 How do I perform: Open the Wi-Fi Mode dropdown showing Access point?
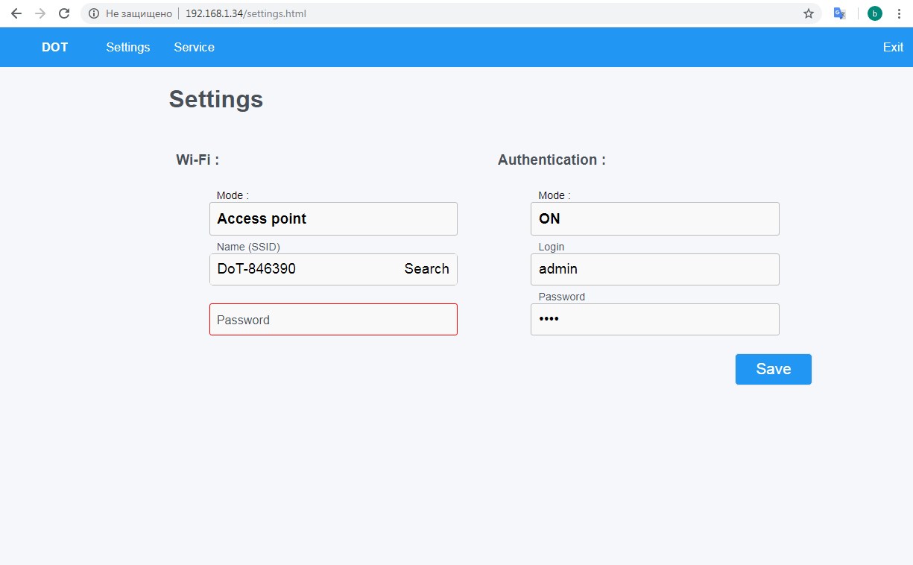(333, 218)
